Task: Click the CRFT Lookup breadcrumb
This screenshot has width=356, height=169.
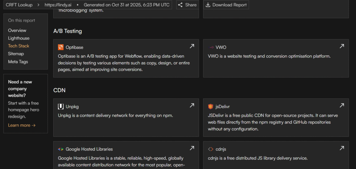Action: [19, 5]
